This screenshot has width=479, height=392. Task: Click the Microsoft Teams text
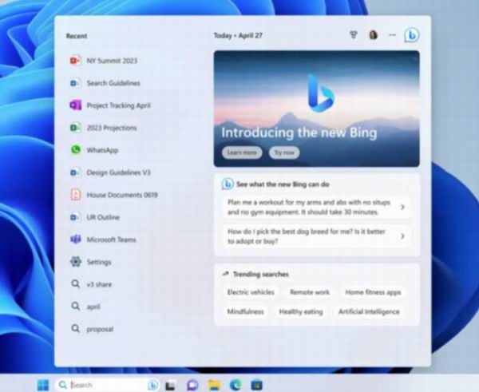tap(111, 240)
